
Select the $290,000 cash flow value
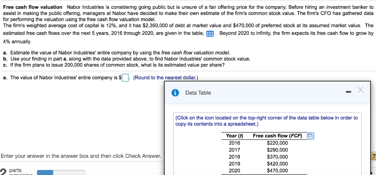pyautogui.click(x=277, y=150)
